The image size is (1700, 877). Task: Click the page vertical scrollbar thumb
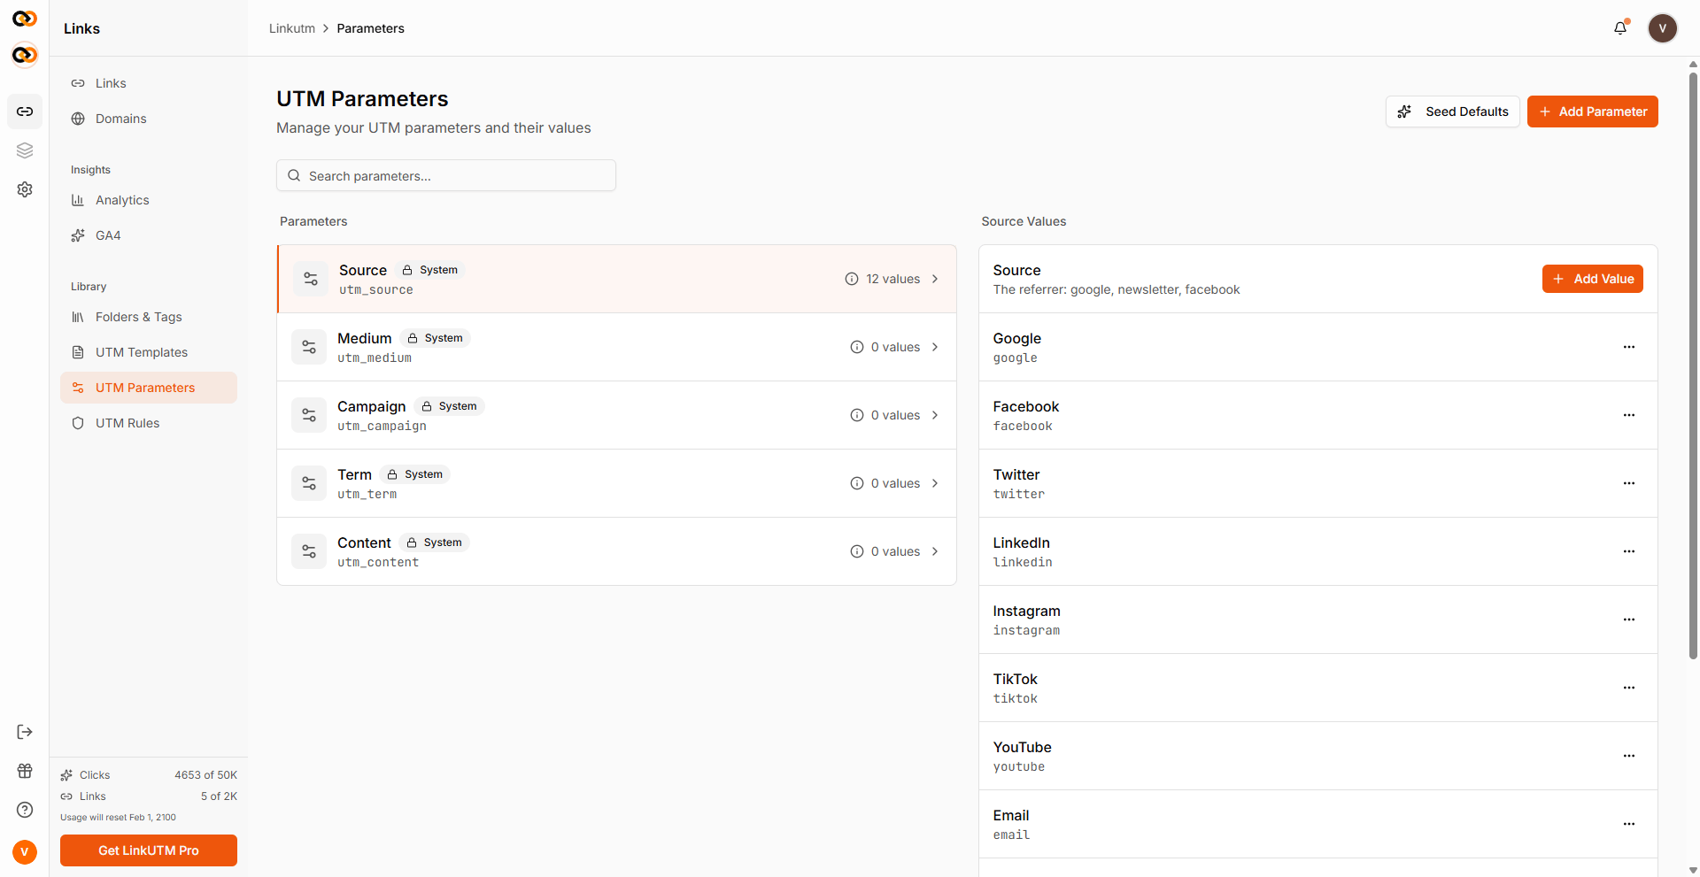click(1693, 365)
